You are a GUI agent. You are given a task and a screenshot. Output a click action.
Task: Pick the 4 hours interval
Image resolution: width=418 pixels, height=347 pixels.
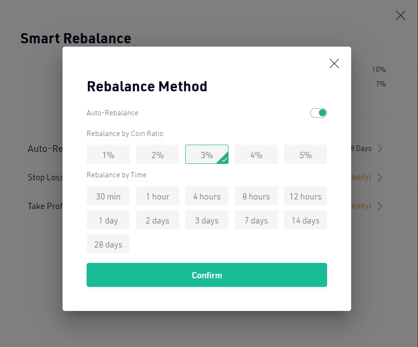(x=207, y=196)
